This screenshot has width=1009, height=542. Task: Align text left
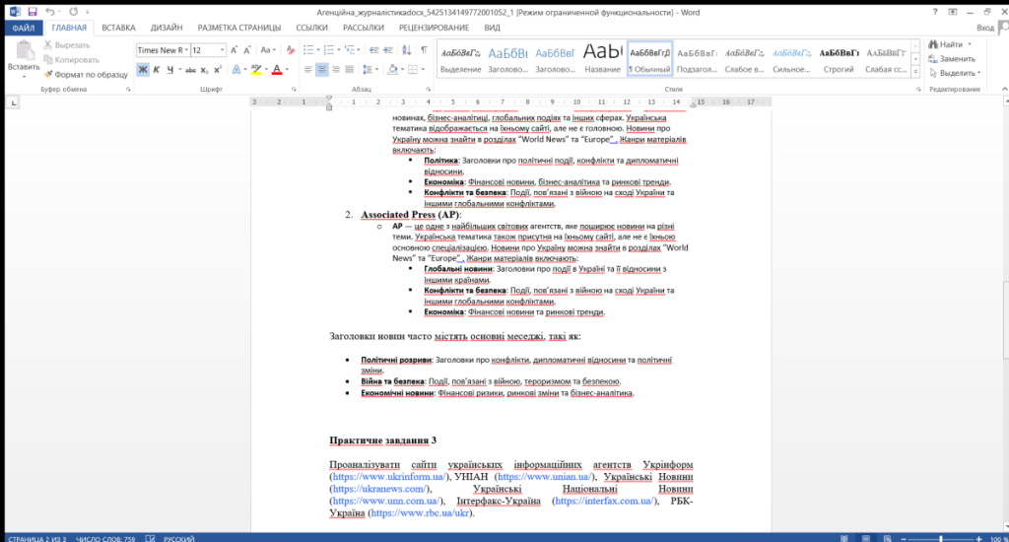308,70
